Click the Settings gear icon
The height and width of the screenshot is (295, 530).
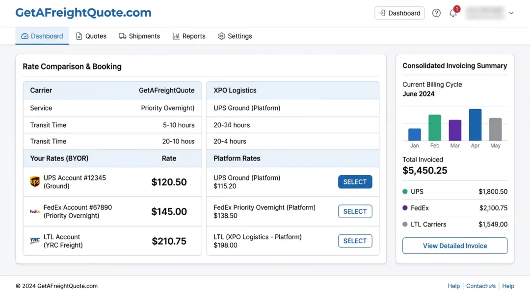[221, 36]
